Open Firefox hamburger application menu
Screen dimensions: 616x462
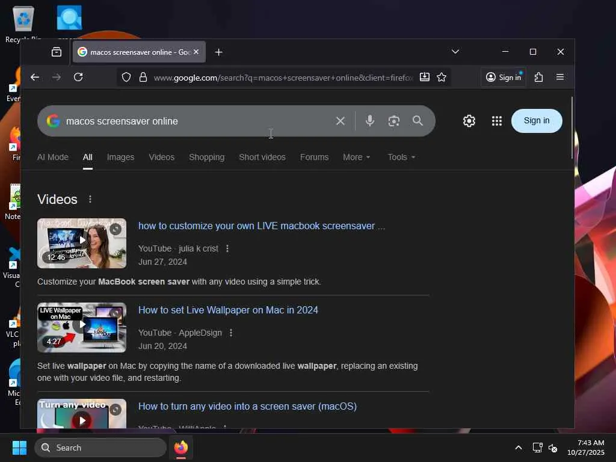560,78
